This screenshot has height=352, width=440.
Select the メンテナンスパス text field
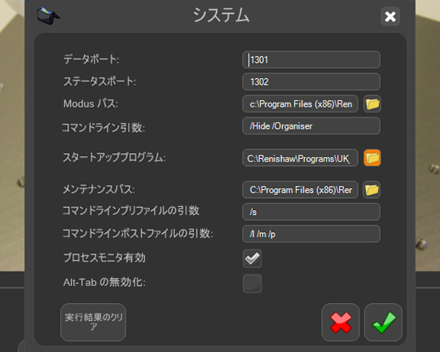(x=300, y=190)
